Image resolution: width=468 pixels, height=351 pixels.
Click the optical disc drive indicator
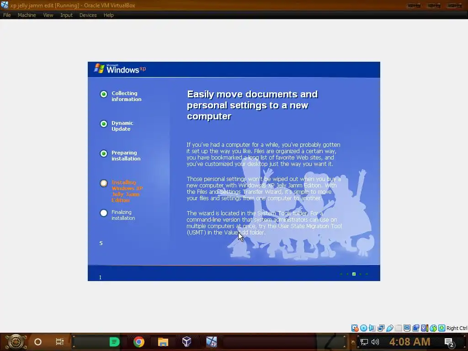click(x=363, y=328)
